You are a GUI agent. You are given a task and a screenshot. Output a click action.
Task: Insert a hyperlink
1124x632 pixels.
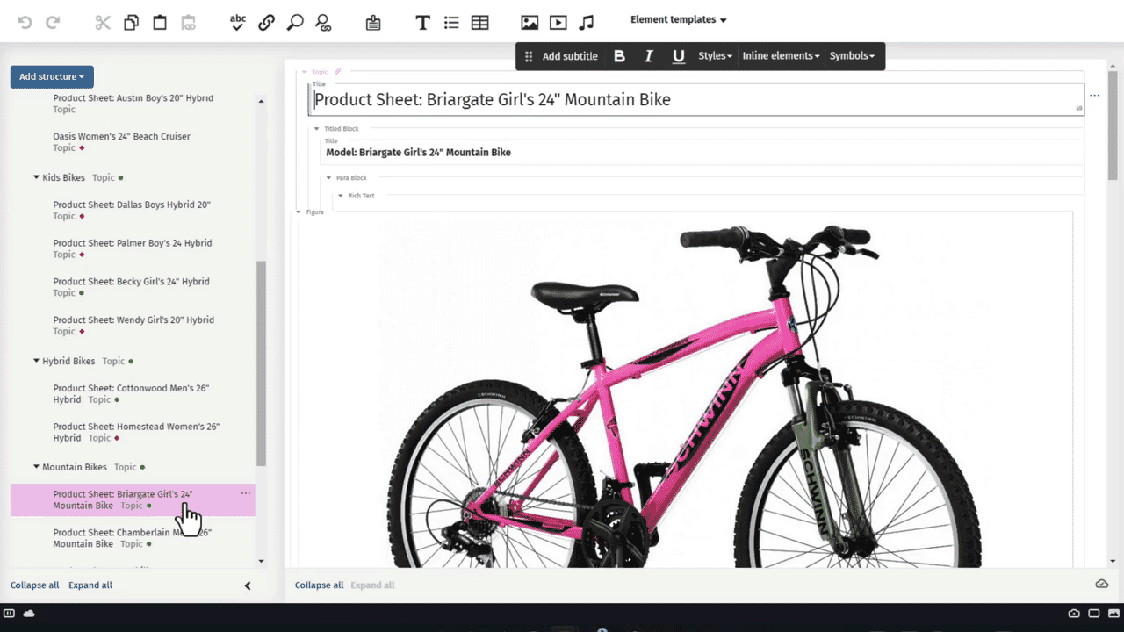pos(266,22)
